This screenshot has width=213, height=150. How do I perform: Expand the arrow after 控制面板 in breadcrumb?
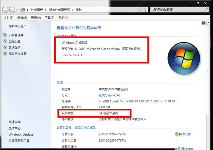[45, 10]
